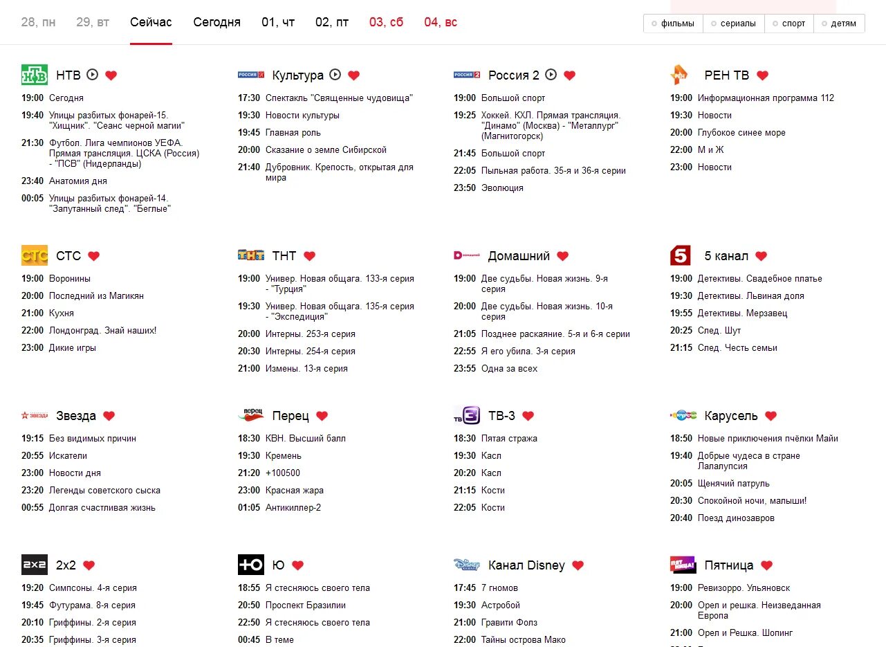This screenshot has width=886, height=647.
Task: Play Культура live stream icon
Action: pos(335,75)
